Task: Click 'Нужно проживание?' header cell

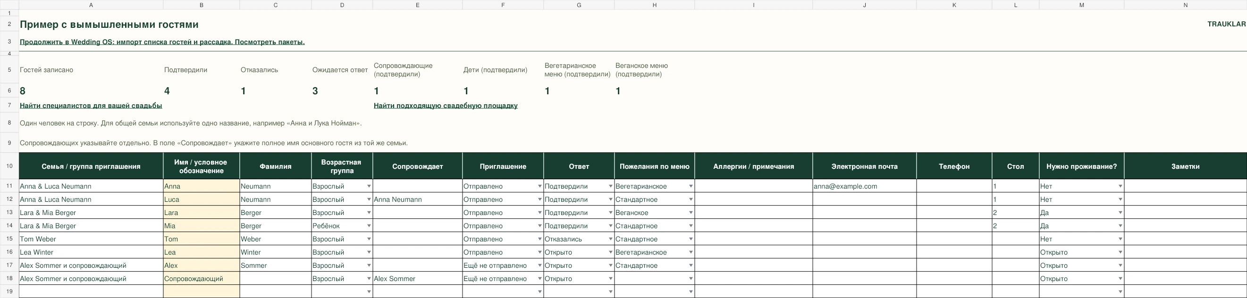Action: tap(1081, 166)
